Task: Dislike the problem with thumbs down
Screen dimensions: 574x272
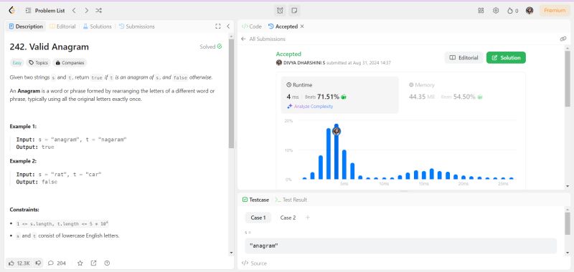Action: 38,263
